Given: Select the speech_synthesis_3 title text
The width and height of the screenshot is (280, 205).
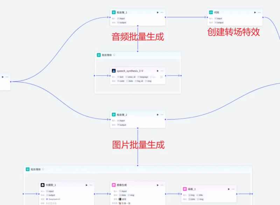Looking at the screenshot, I should click(128, 71).
